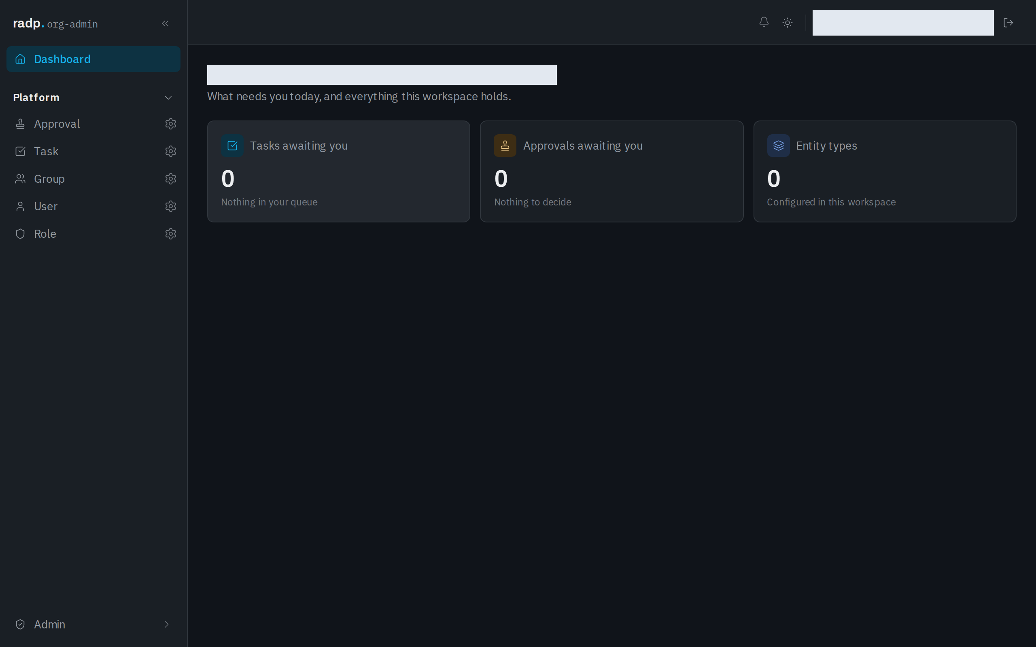Click 'Configured in this workspace' text
The width and height of the screenshot is (1036, 647).
tap(831, 202)
